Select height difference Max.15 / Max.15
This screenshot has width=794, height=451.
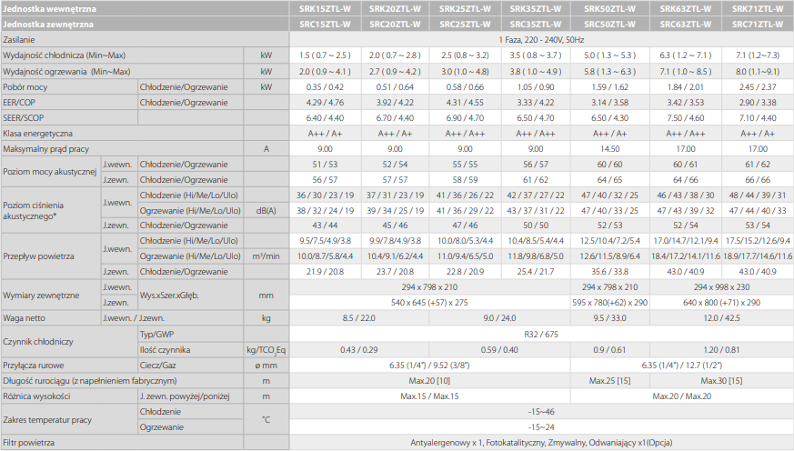(x=429, y=396)
